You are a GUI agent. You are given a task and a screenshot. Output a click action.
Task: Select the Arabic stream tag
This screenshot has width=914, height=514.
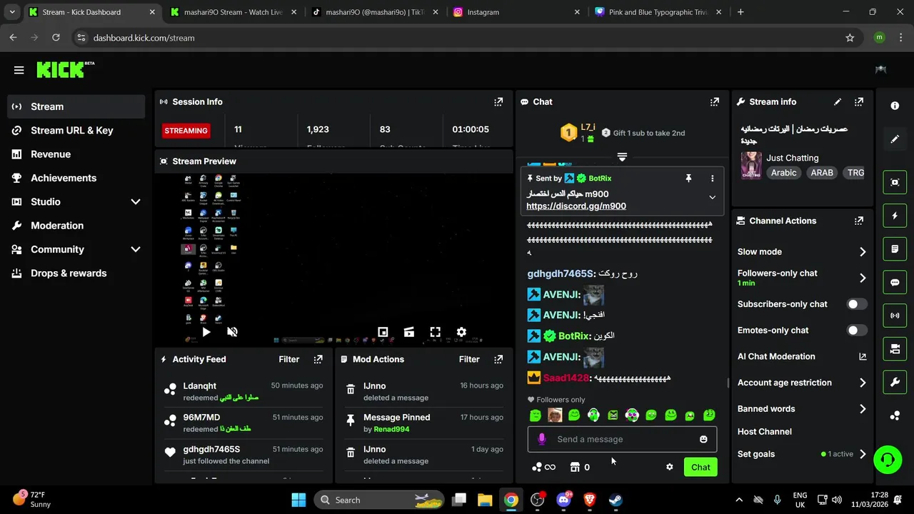click(783, 173)
